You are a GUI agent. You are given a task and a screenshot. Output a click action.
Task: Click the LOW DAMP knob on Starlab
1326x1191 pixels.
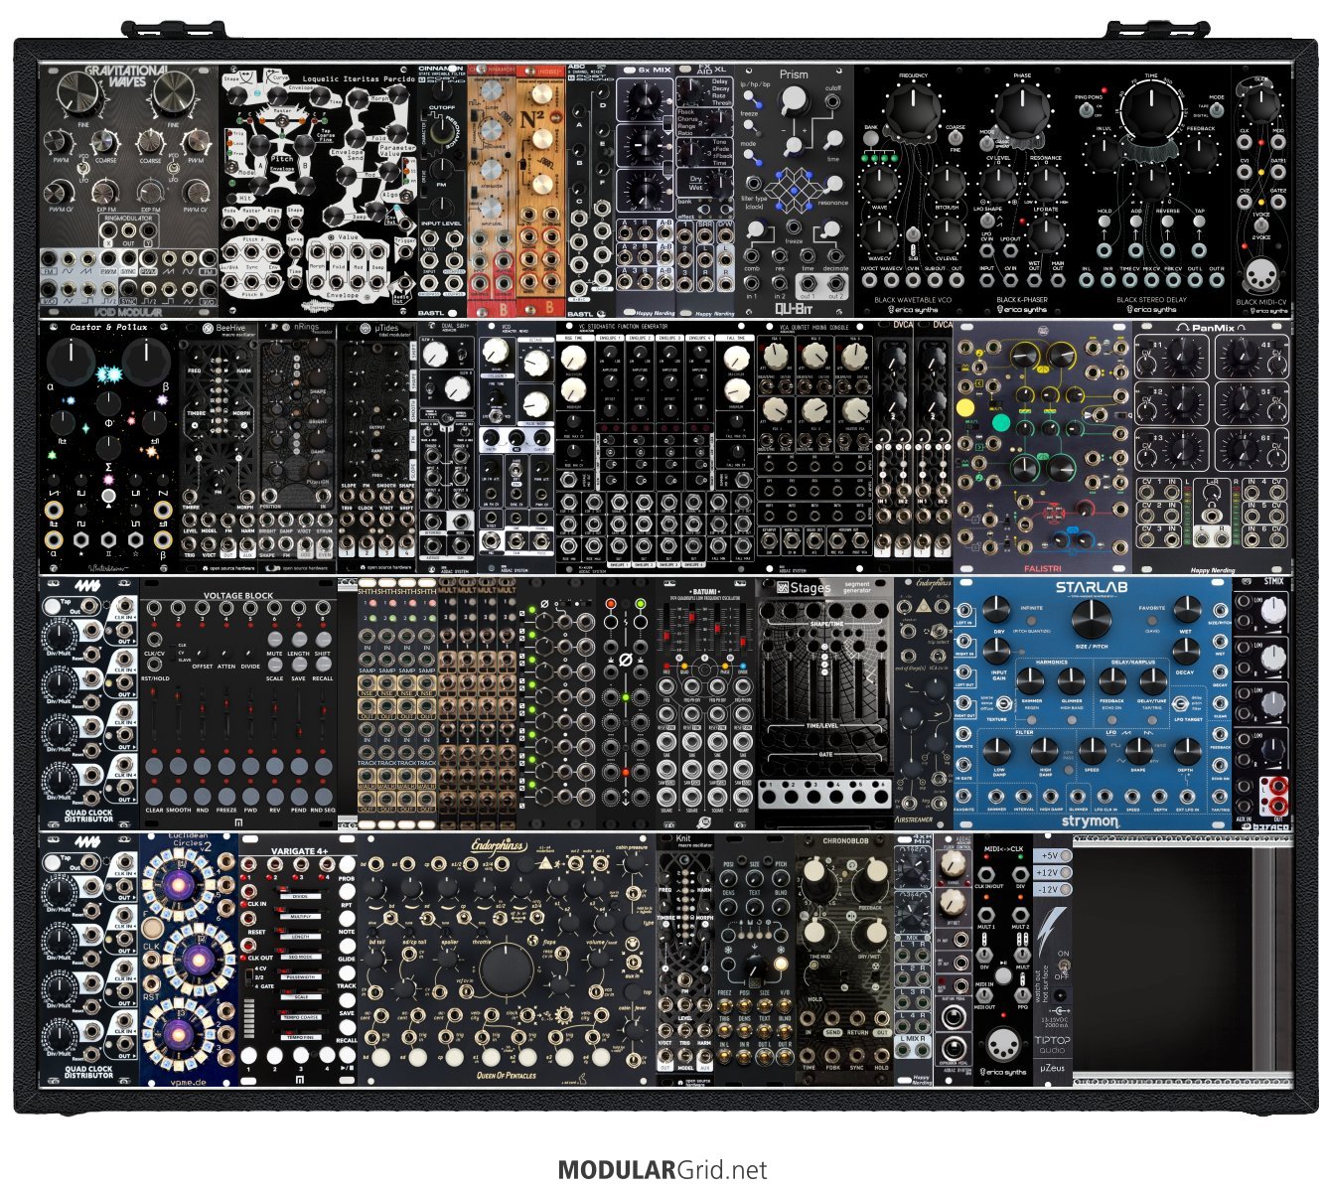click(999, 750)
